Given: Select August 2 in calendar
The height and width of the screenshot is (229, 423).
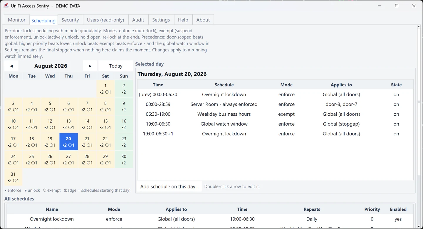Looking at the screenshot, I should 124,89.
